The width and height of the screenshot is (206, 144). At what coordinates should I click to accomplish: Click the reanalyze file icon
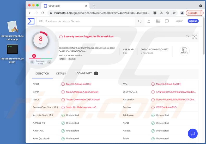[x=187, y=37]
